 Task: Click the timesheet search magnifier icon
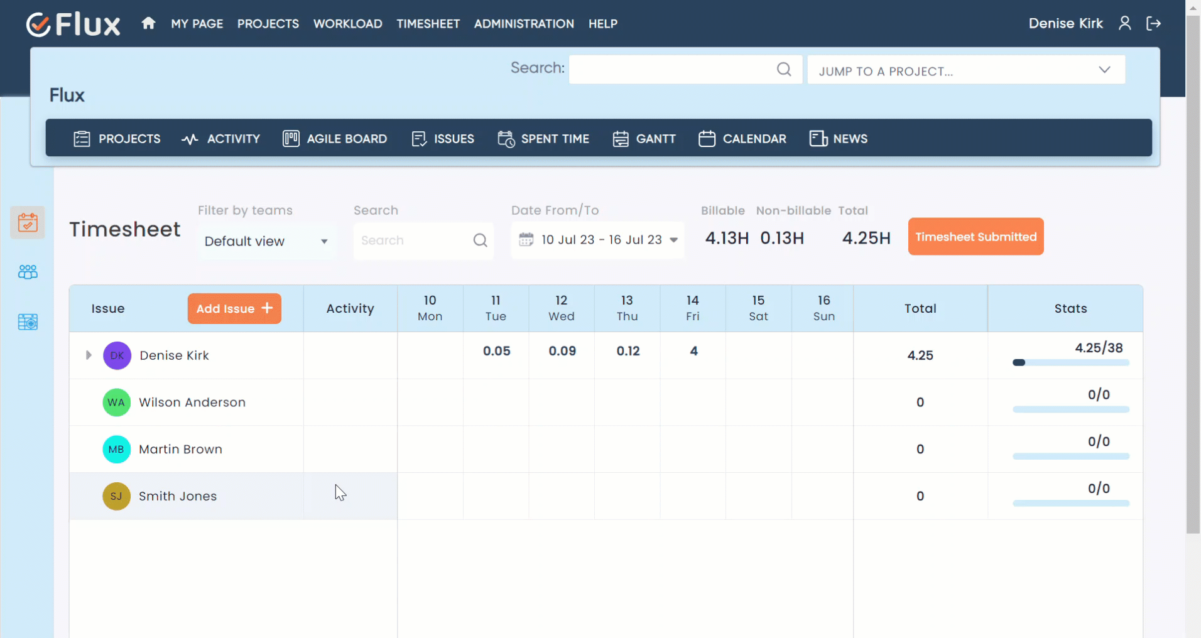point(480,241)
